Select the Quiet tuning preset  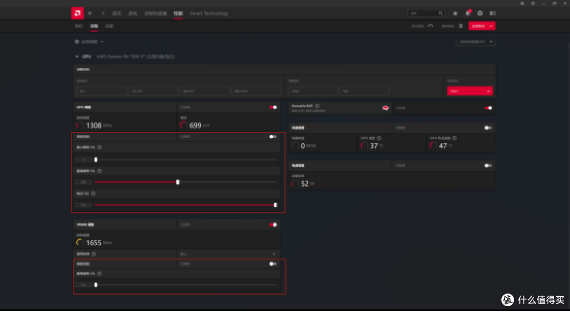[x=313, y=91]
